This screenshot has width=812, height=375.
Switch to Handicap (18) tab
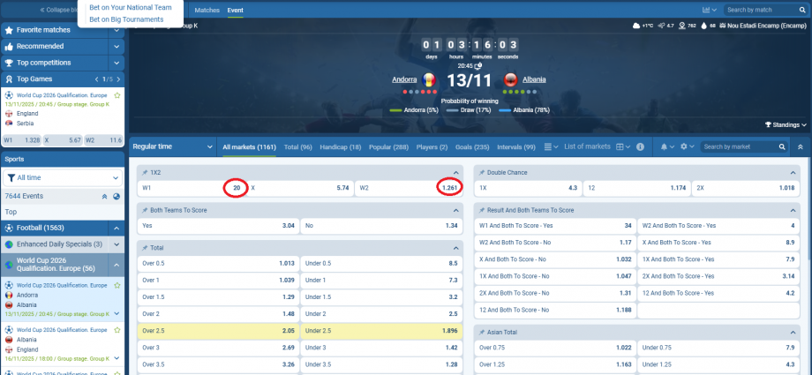[x=340, y=147]
